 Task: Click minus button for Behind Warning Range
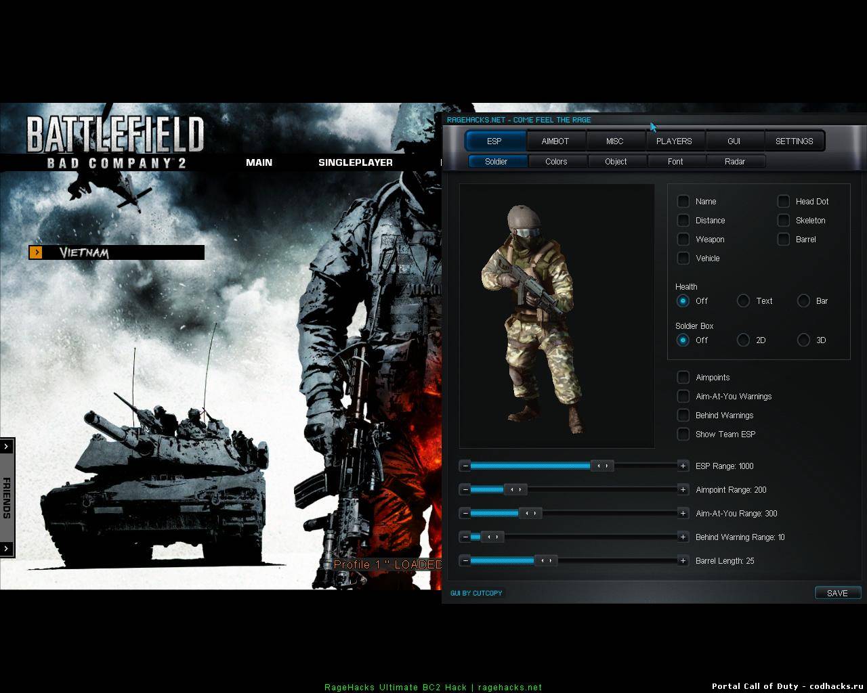click(465, 537)
